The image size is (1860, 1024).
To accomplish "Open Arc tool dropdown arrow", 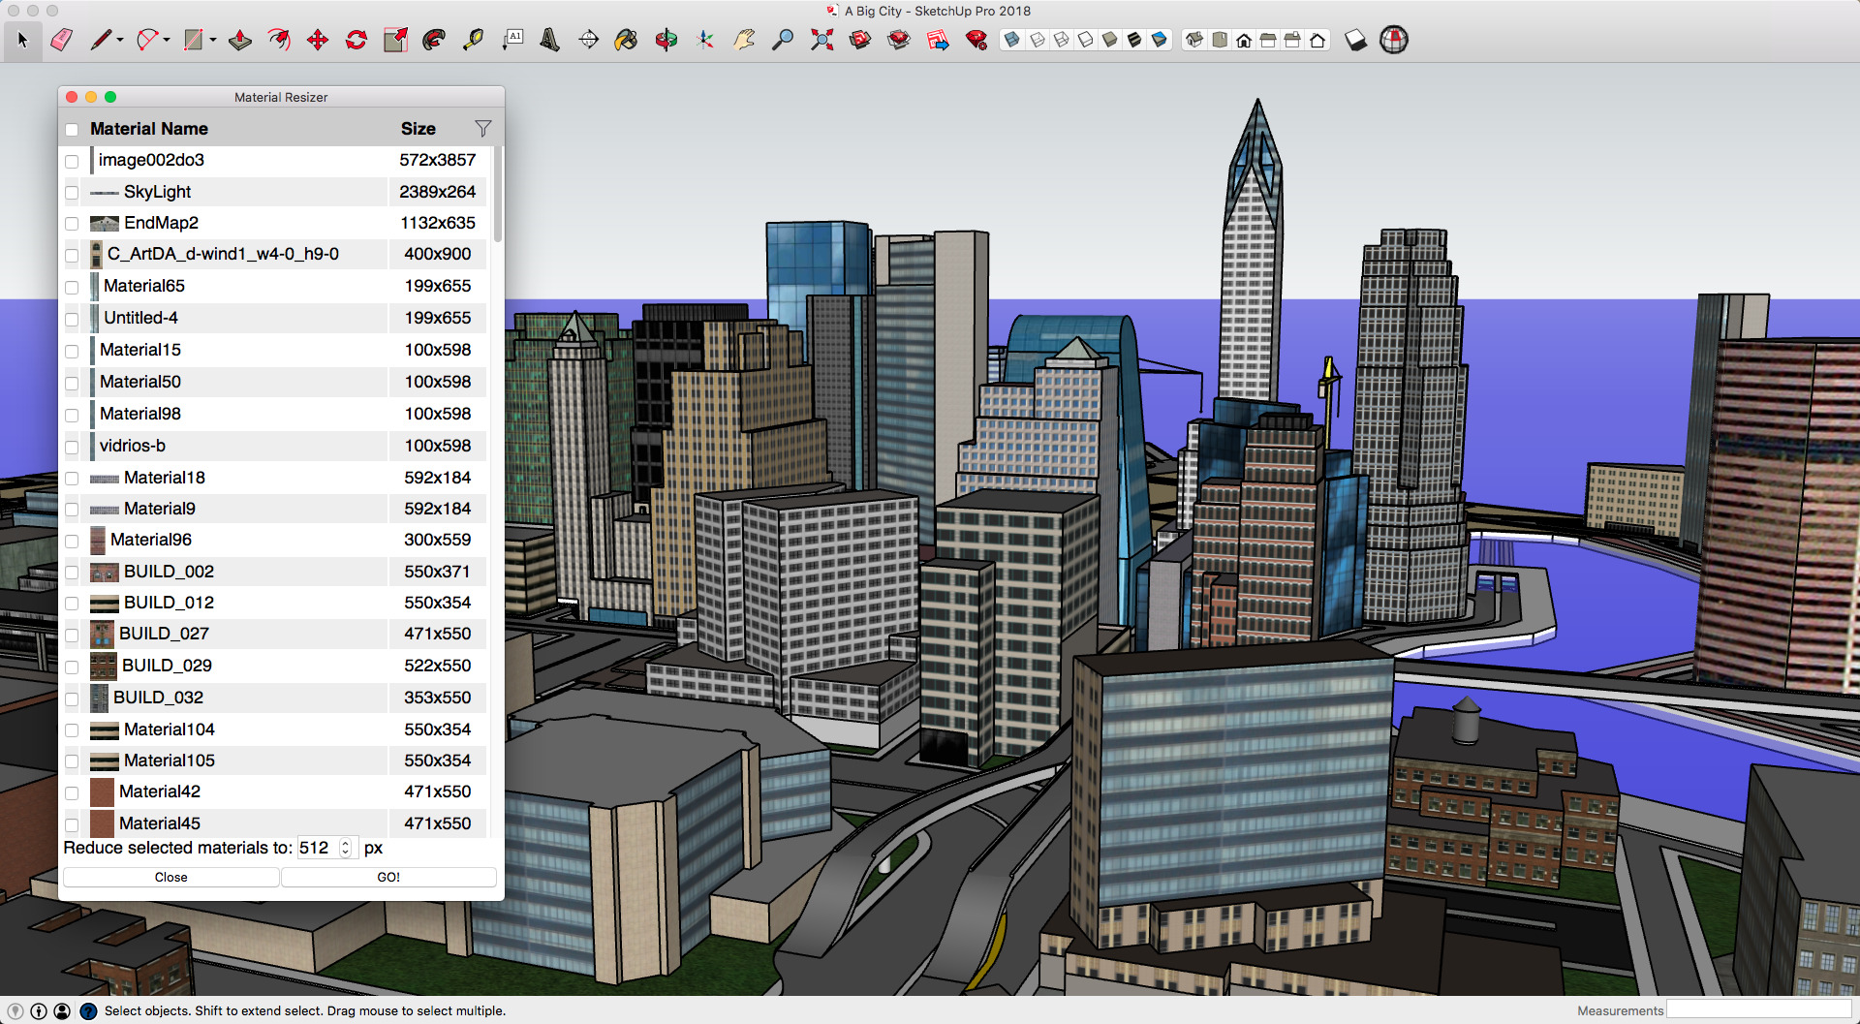I will point(167,41).
